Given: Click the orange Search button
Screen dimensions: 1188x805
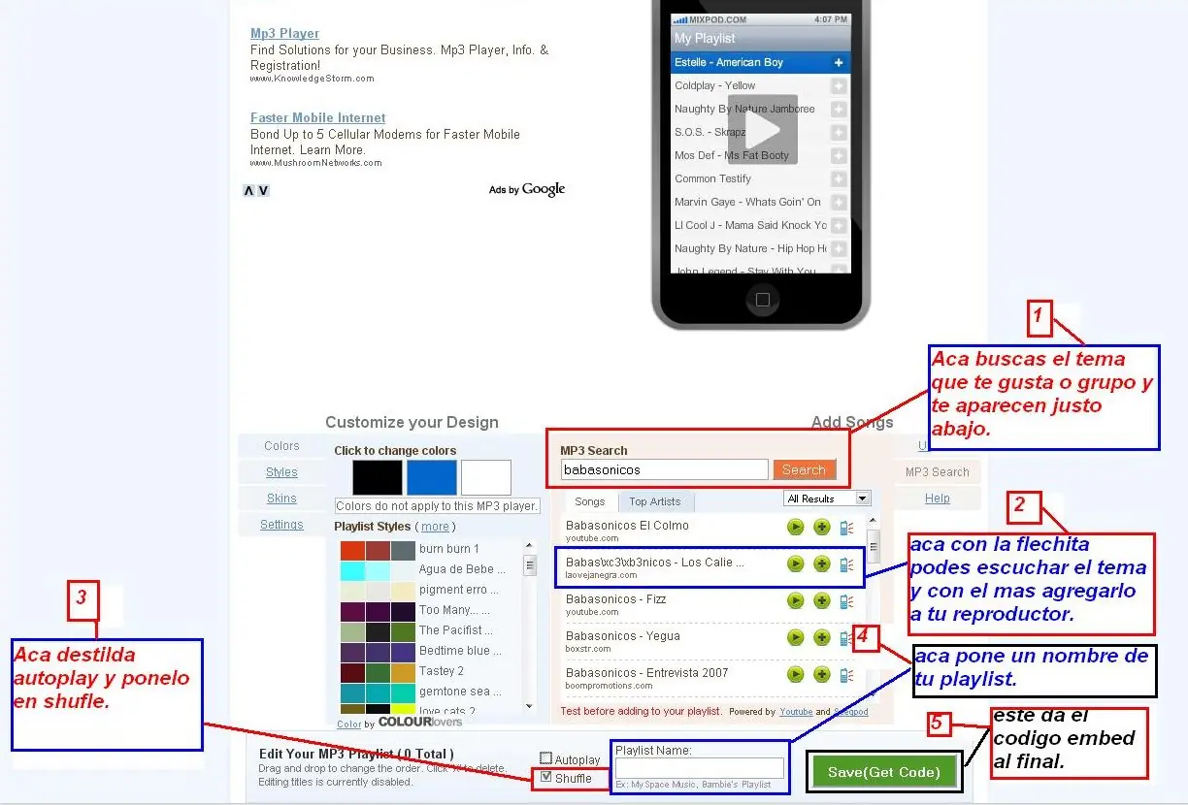Looking at the screenshot, I should pyautogui.click(x=804, y=470).
